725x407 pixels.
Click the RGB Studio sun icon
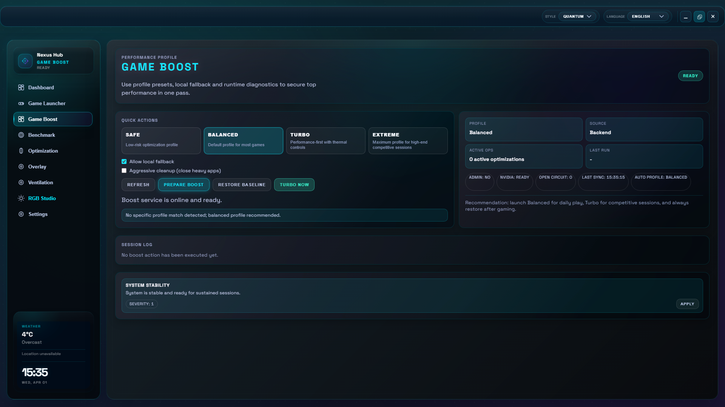click(x=21, y=198)
